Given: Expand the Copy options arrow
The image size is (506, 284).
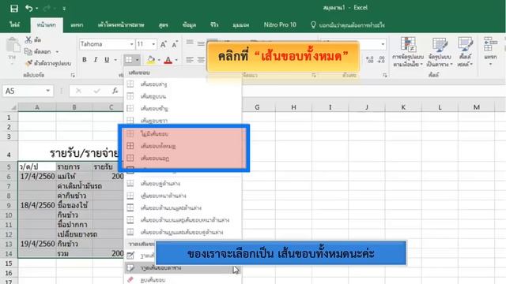Looking at the screenshot, I should coord(57,52).
